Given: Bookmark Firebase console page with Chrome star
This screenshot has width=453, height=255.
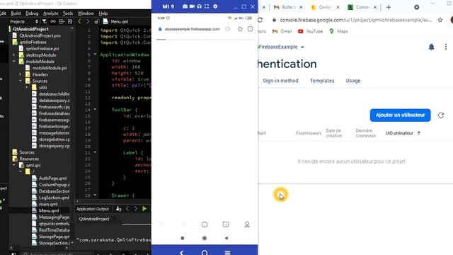Looking at the screenshot, I should tap(440, 20).
